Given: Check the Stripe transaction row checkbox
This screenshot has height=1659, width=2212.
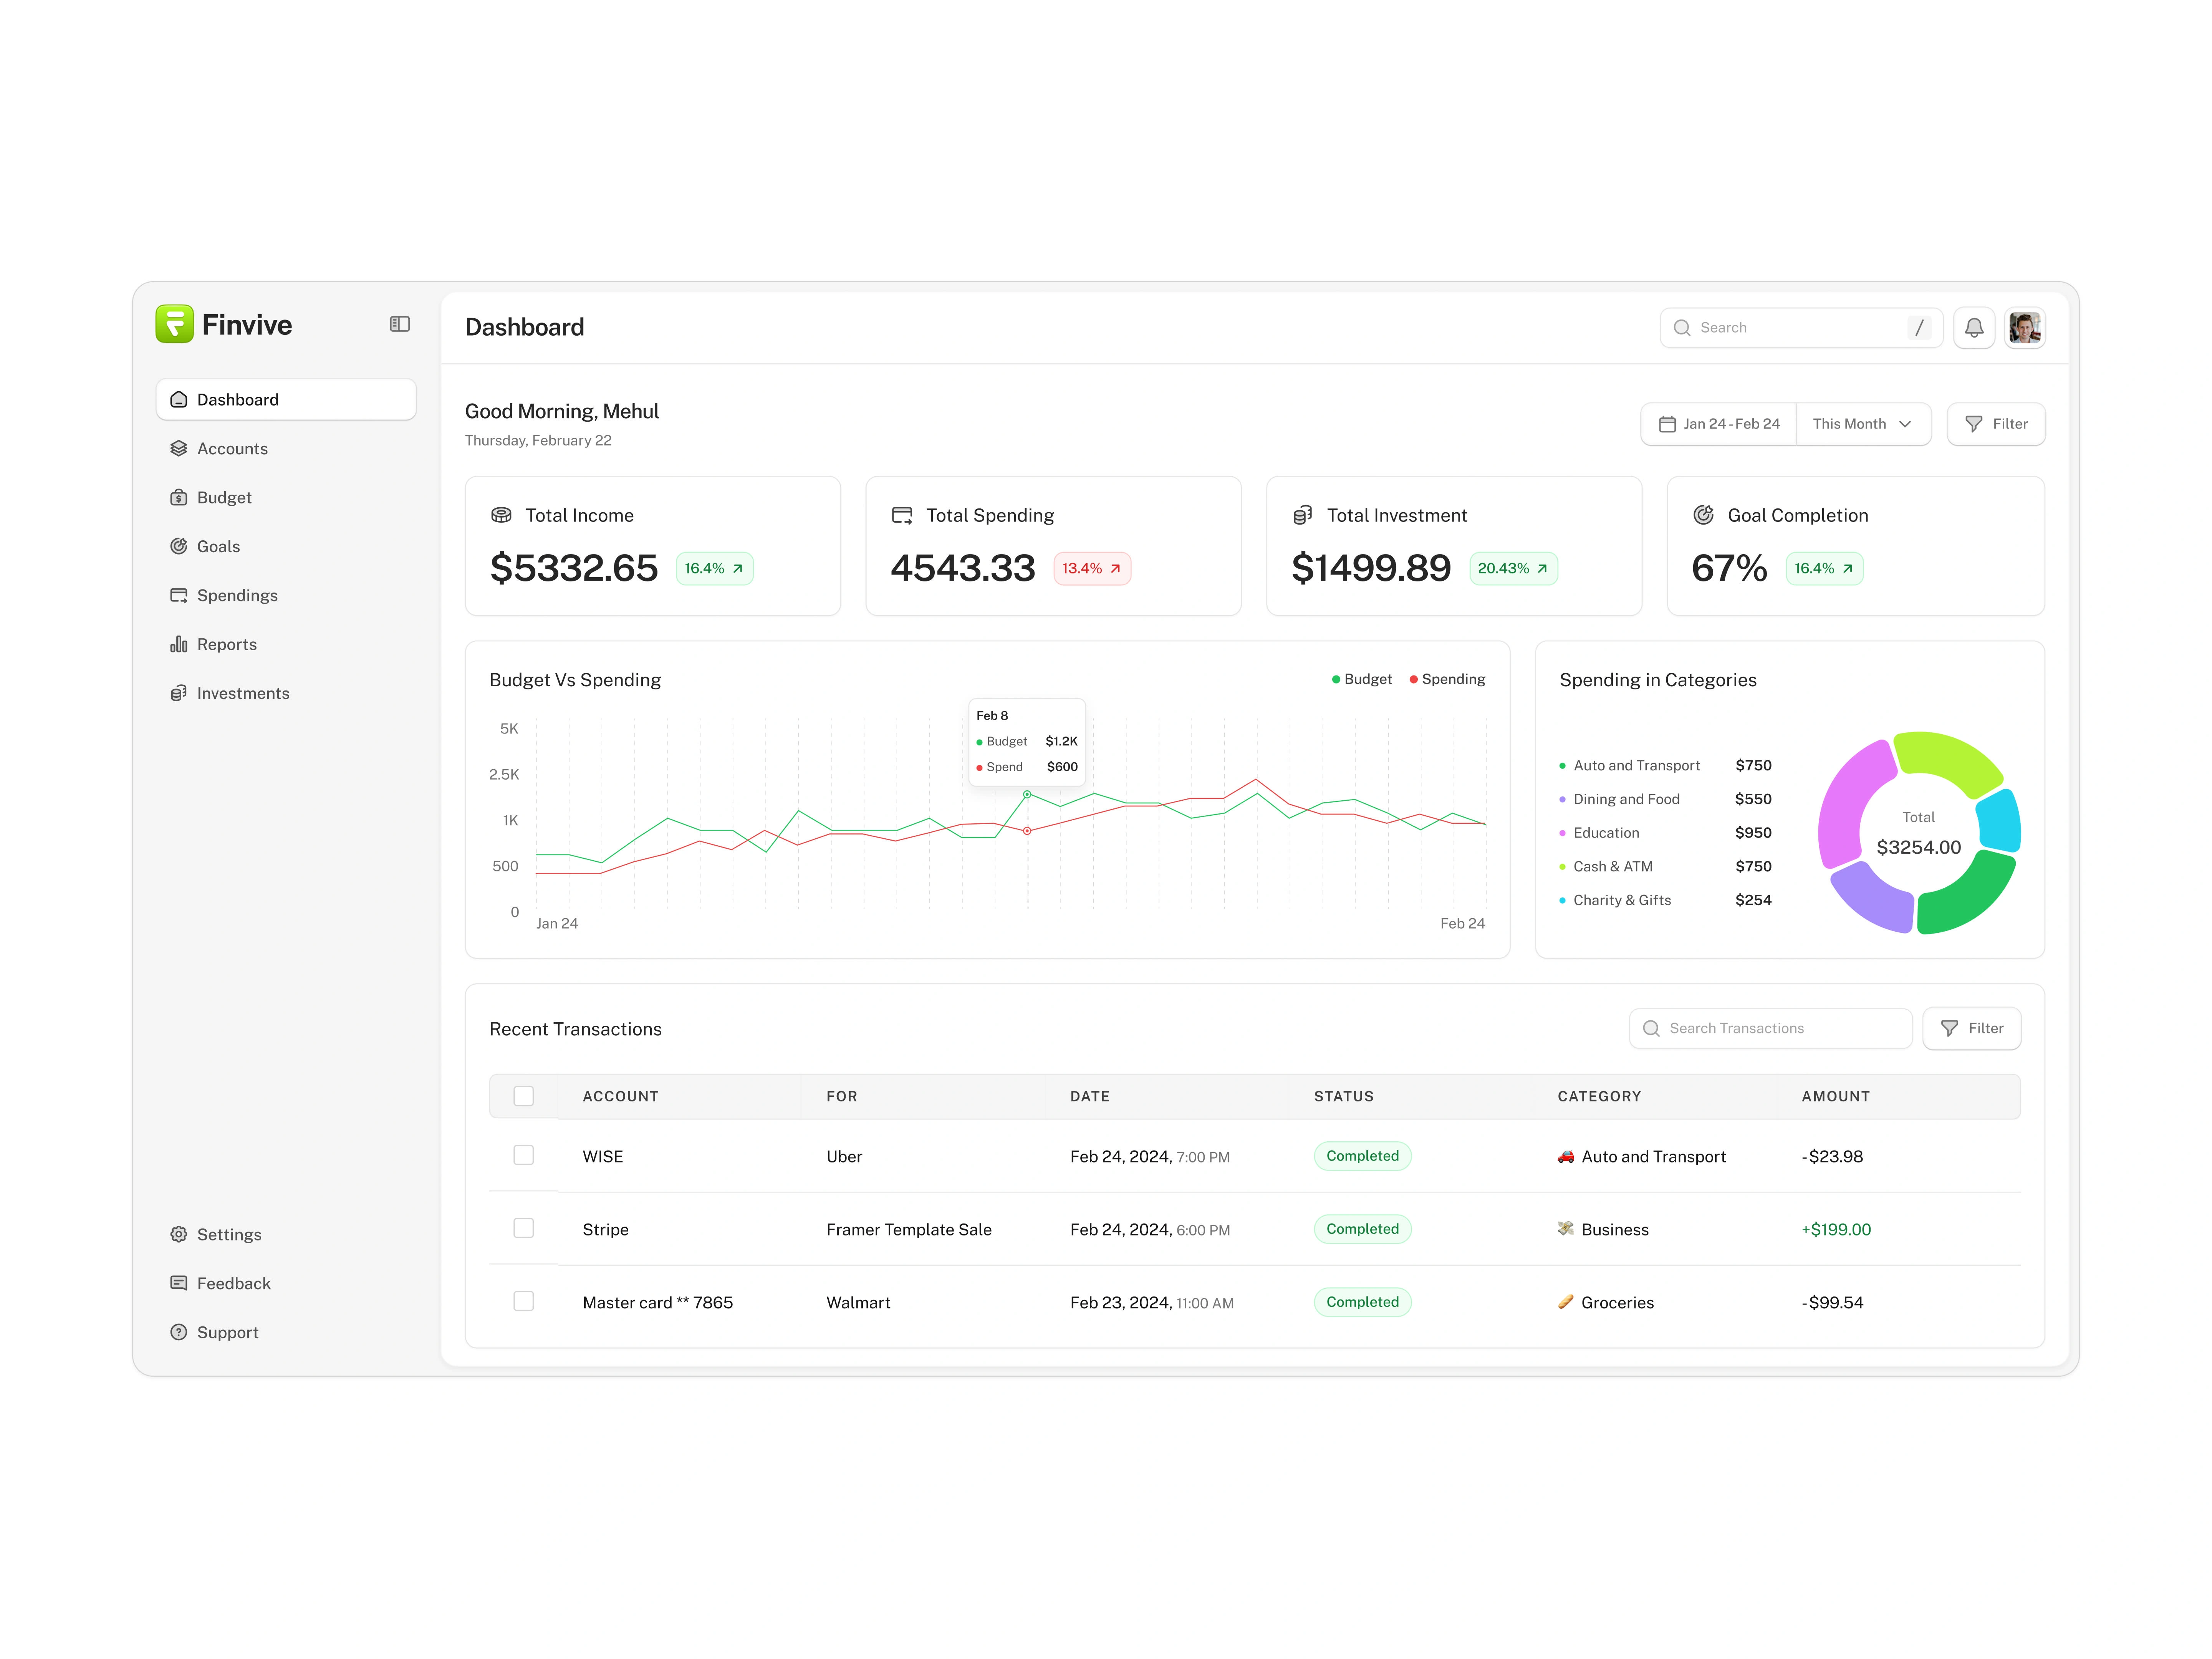Looking at the screenshot, I should (523, 1228).
